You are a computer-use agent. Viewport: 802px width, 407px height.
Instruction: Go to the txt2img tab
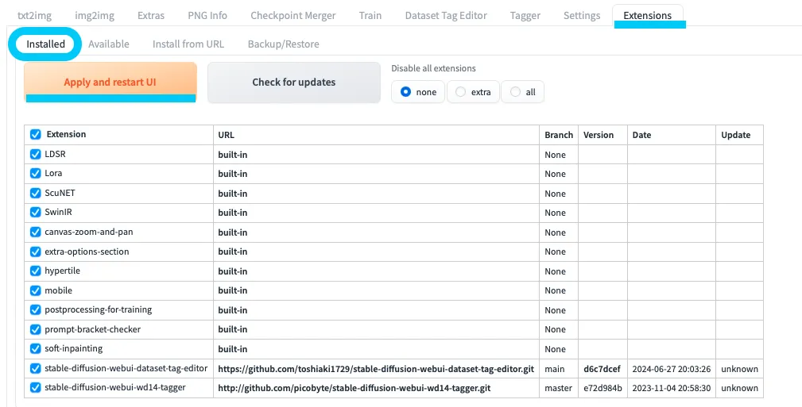tap(34, 15)
